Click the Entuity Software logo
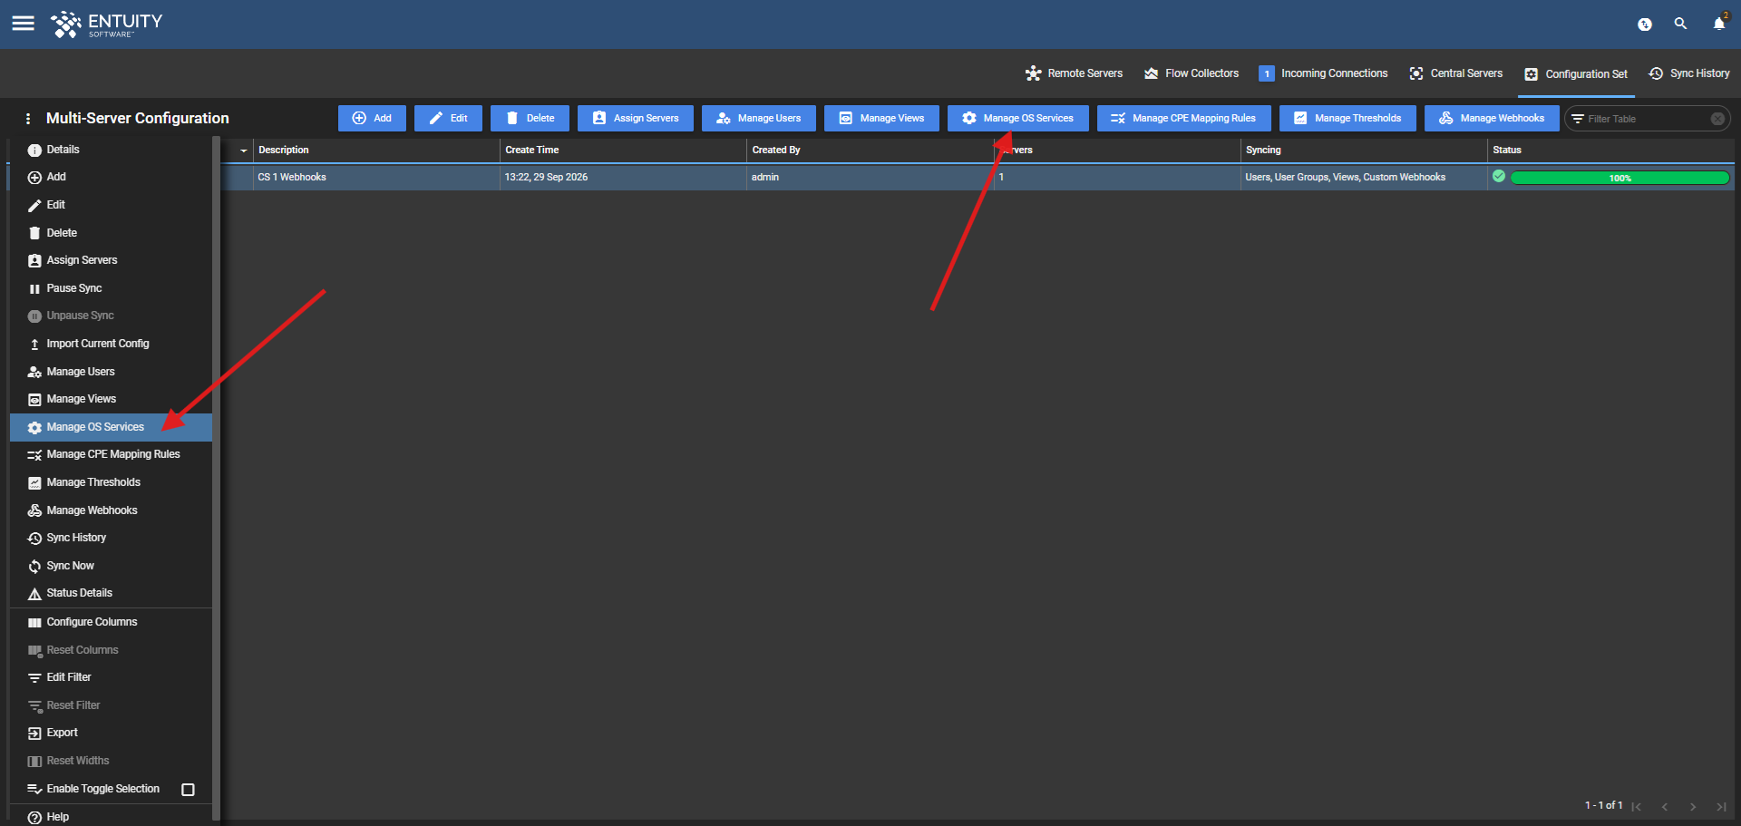1741x826 pixels. pos(107,24)
